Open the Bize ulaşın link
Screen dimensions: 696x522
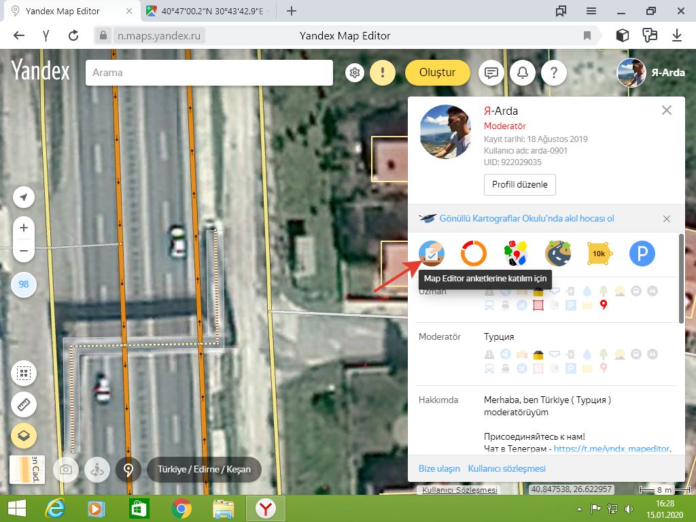(x=439, y=469)
